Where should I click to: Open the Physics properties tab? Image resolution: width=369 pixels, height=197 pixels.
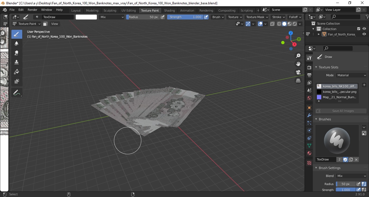(x=309, y=130)
